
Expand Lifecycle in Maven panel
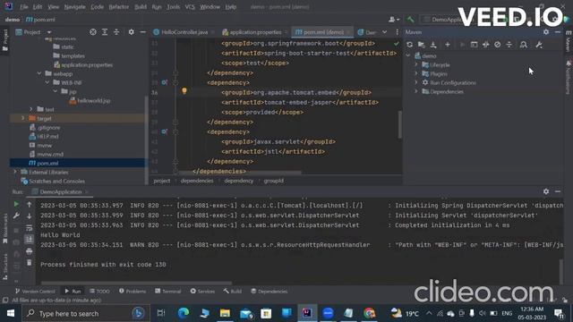(x=416, y=64)
